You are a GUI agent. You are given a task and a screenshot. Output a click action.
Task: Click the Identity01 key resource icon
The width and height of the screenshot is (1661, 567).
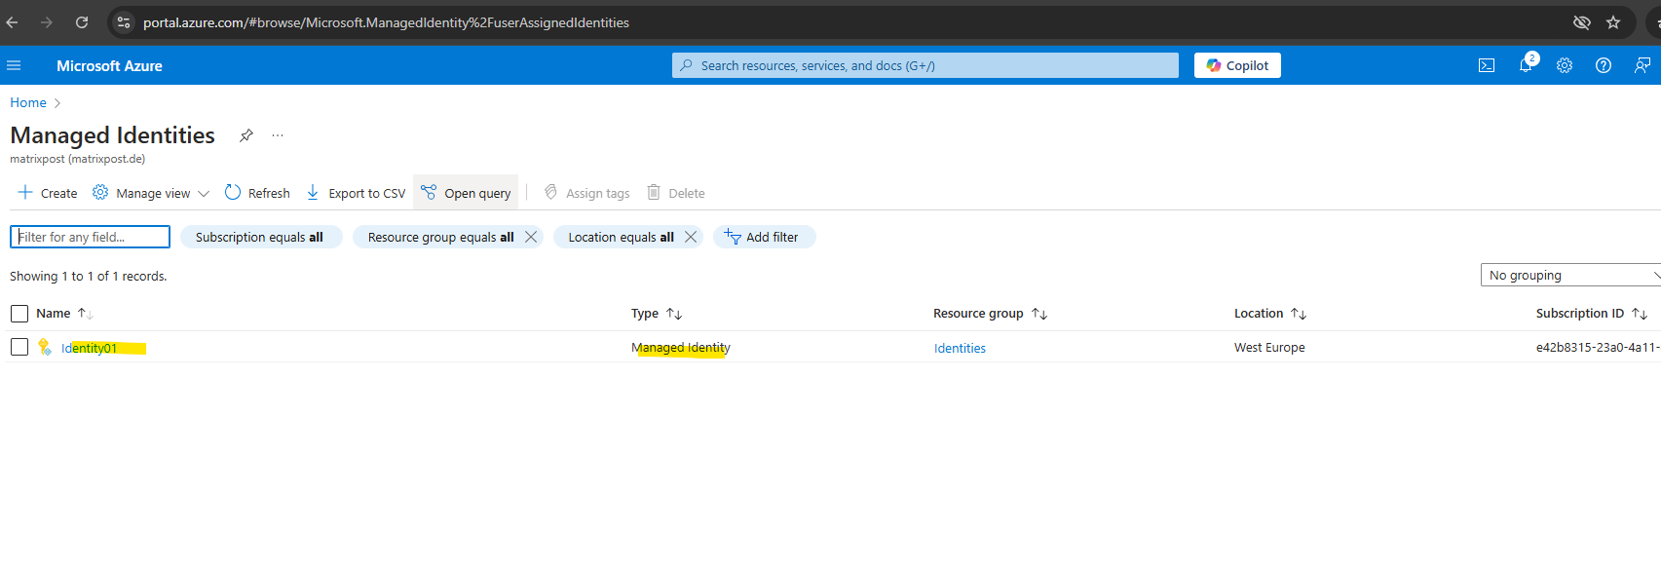click(45, 347)
